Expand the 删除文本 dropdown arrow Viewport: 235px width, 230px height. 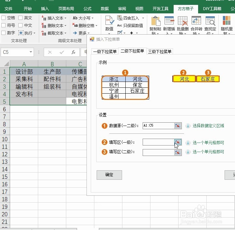tap(65, 26)
